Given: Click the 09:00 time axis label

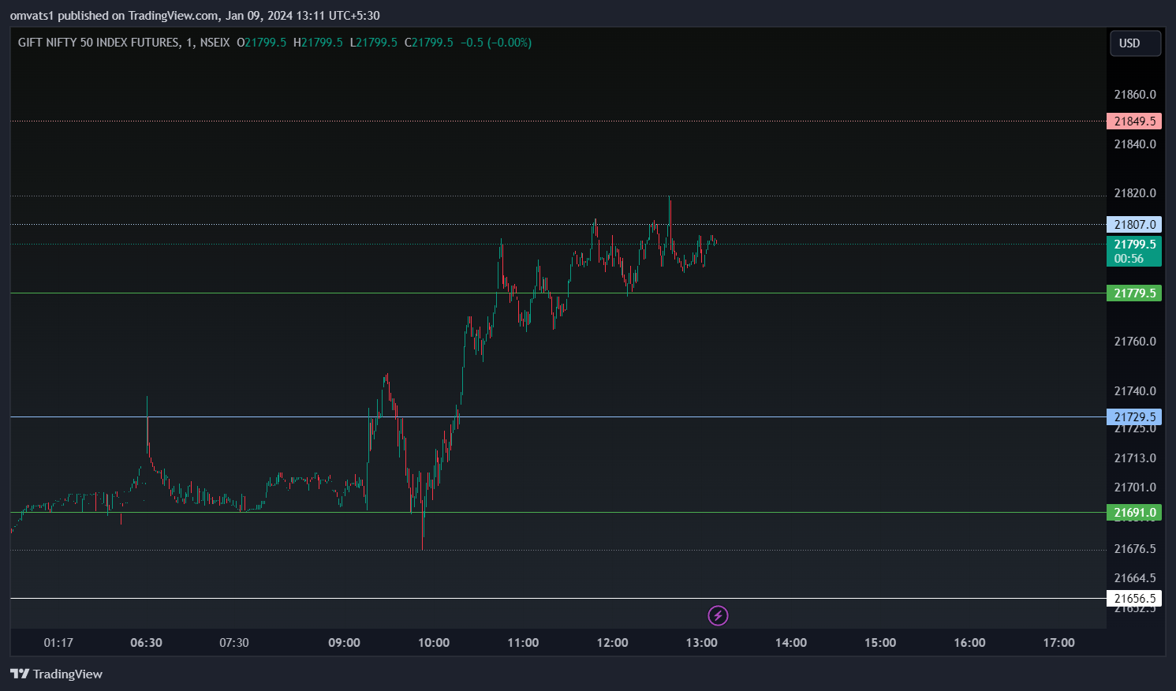Looking at the screenshot, I should tap(344, 643).
